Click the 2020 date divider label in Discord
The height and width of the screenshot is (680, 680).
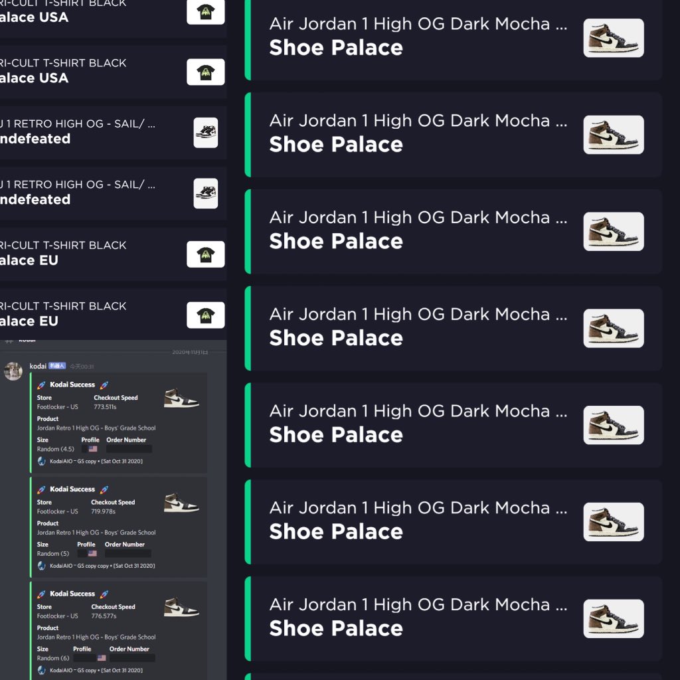point(190,352)
